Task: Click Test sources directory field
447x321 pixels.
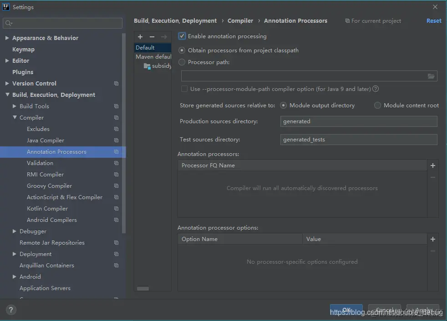Action: click(x=359, y=140)
